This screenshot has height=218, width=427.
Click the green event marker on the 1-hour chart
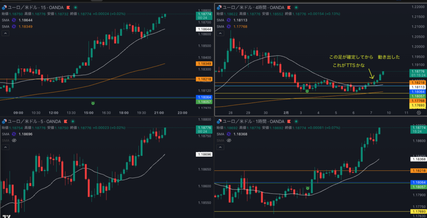[x=307, y=188]
